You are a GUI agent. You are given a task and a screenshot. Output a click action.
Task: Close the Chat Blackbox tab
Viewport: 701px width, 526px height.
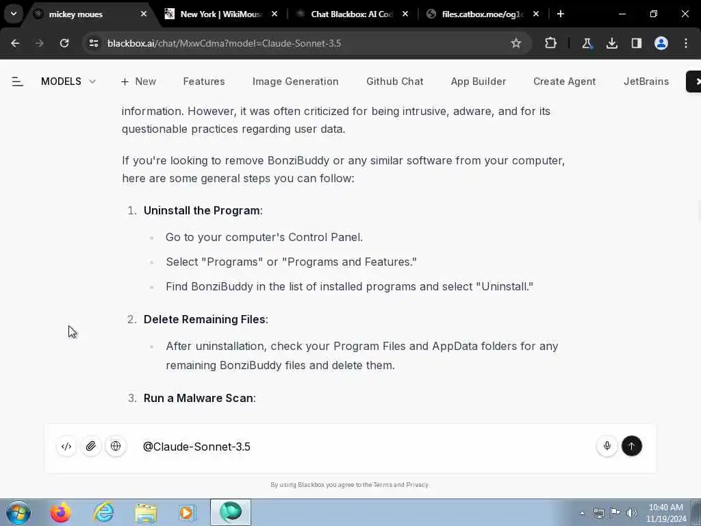pos(405,14)
